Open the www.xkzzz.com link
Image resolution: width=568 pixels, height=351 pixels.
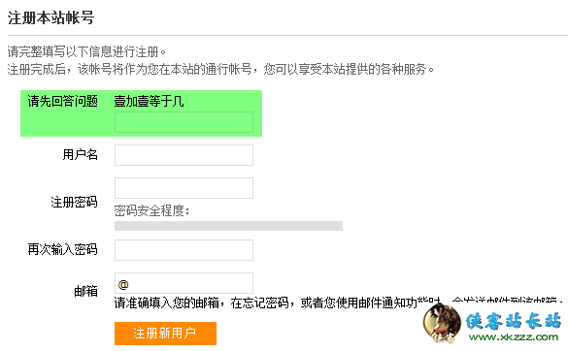pyautogui.click(x=514, y=336)
